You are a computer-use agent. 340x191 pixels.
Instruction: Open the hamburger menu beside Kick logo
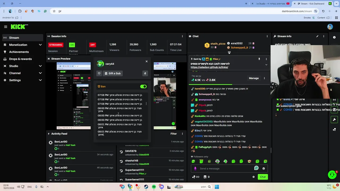pyautogui.click(x=6, y=27)
